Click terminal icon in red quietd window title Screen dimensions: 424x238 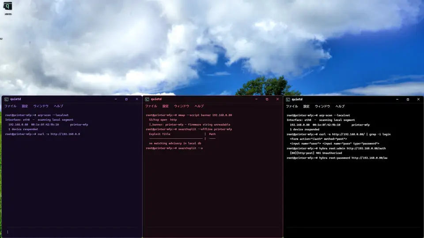pyautogui.click(x=147, y=99)
